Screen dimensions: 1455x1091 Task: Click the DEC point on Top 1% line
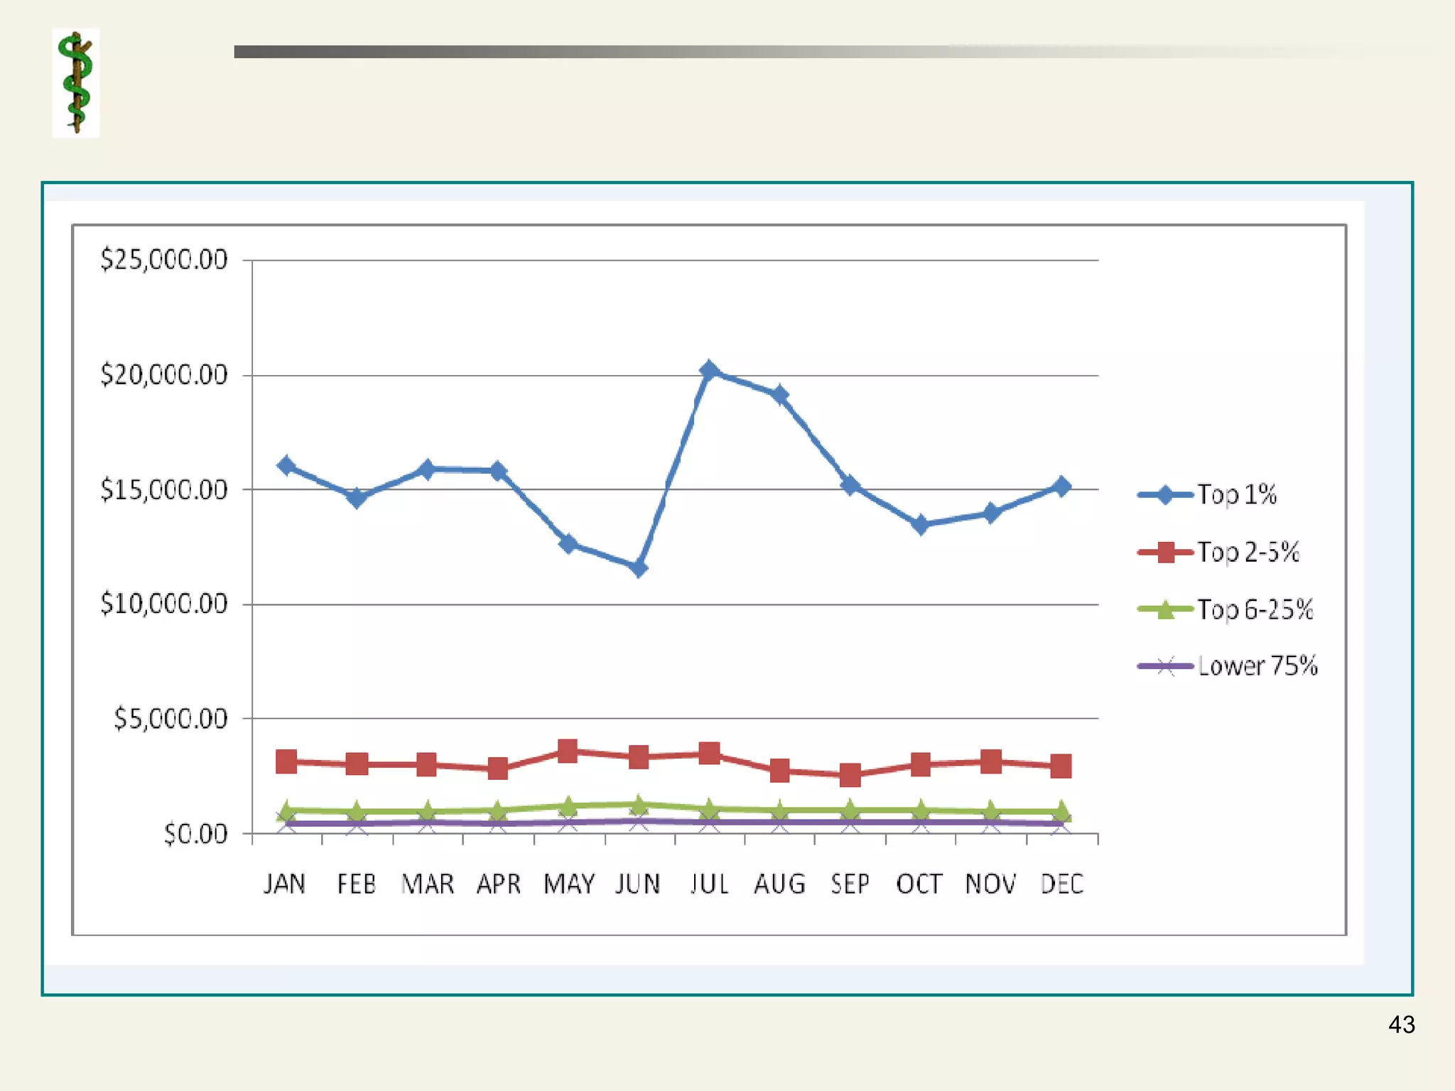(1061, 487)
